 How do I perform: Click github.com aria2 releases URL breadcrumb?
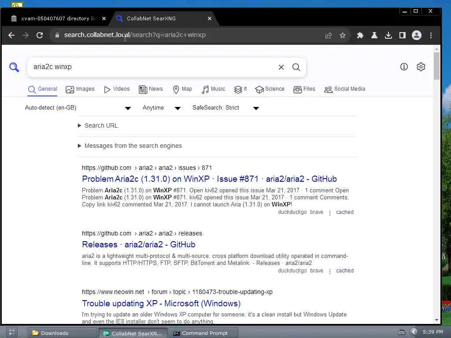[x=142, y=233]
